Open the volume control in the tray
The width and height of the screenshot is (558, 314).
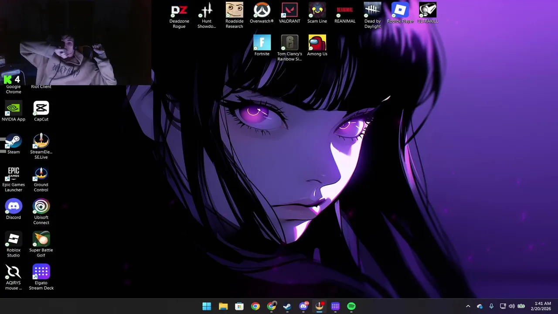512,306
